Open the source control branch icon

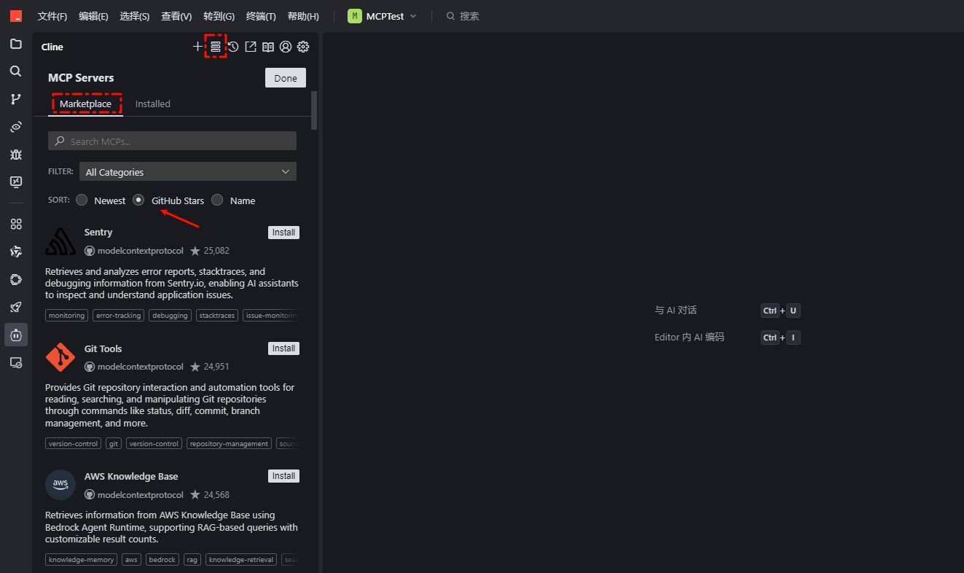pyautogui.click(x=16, y=99)
